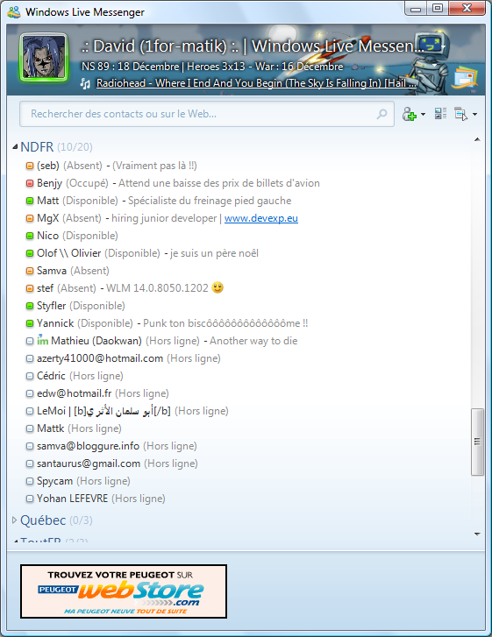Click the Québec group title
The image size is (492, 637).
[43, 520]
